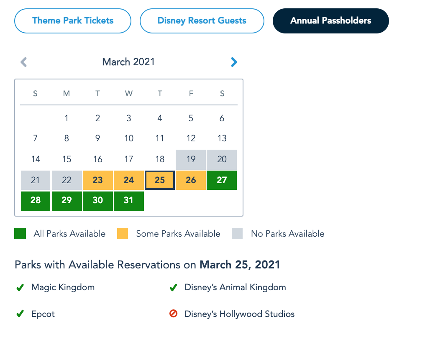Click the March 2021 month heading

point(128,62)
